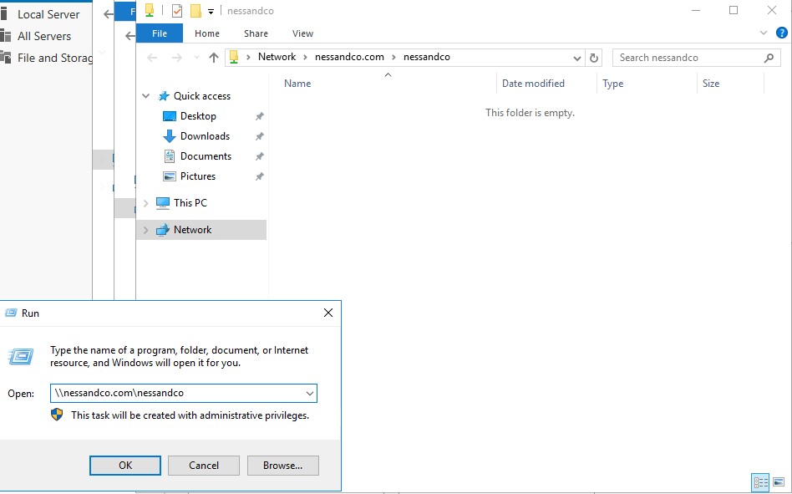The image size is (792, 494).
Task: Expand breadcrumb arrow after nessandco.com
Action: [394, 57]
